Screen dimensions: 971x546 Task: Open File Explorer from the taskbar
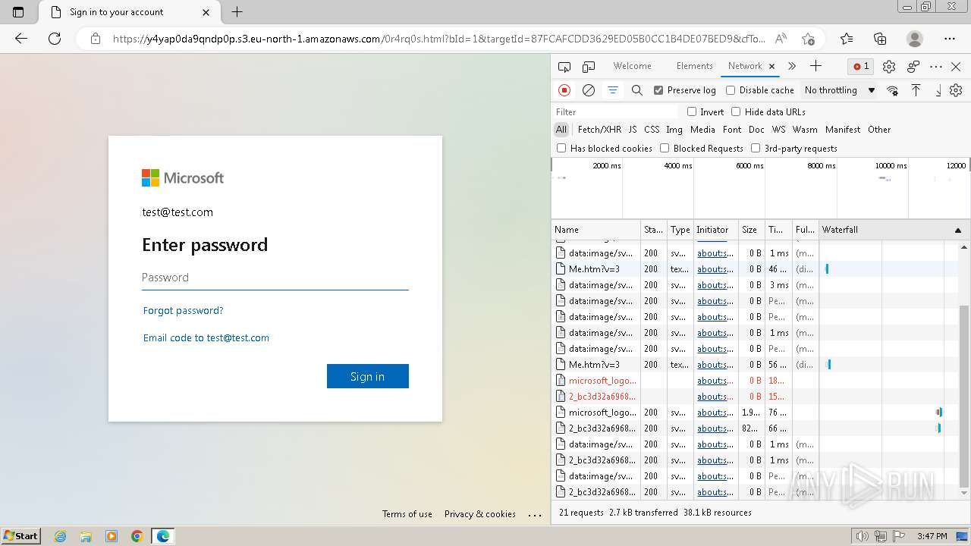[x=86, y=536]
